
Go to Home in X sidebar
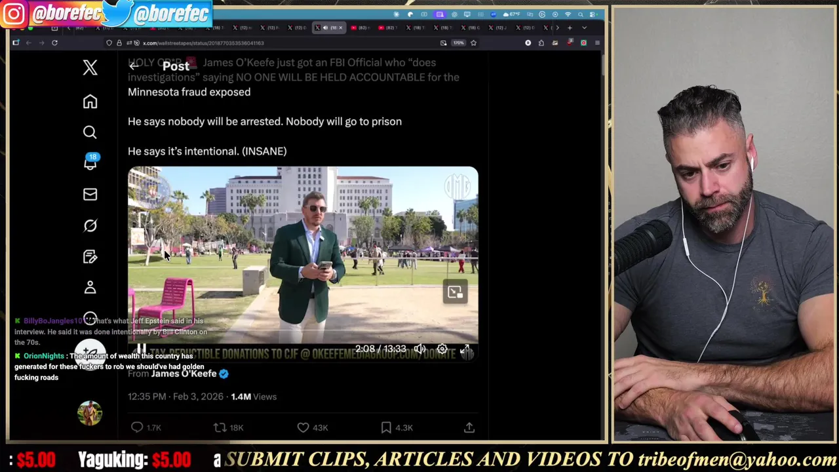click(x=90, y=102)
